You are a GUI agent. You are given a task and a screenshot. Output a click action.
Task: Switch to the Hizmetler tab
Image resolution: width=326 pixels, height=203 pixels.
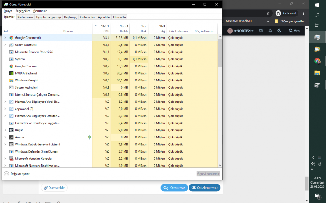(120, 17)
